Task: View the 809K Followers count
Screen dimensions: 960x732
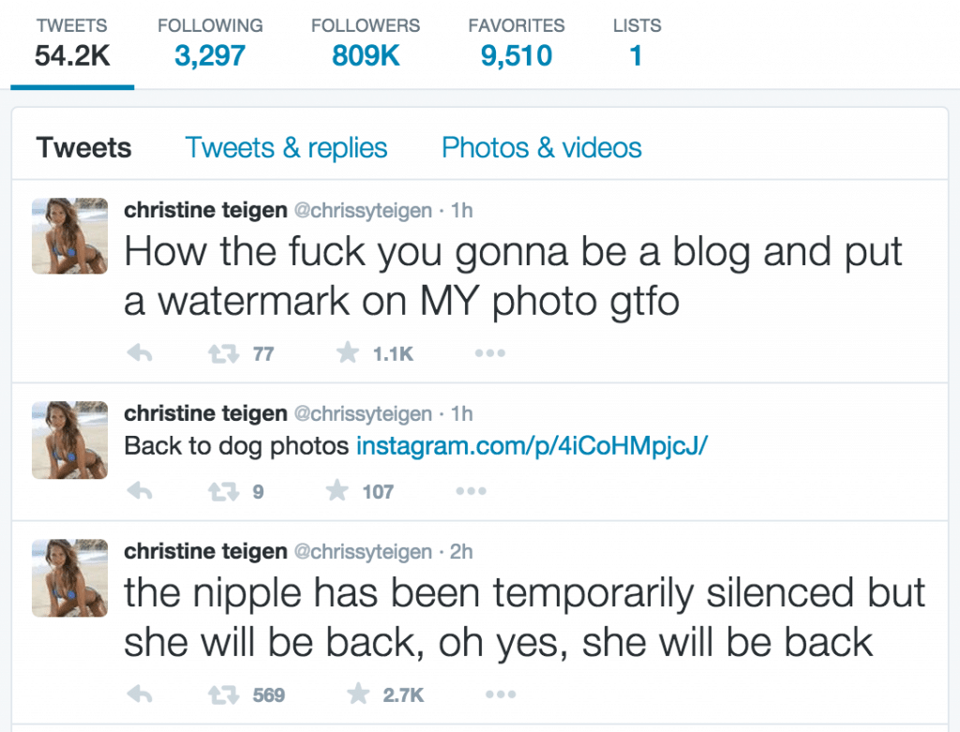Action: (x=366, y=43)
